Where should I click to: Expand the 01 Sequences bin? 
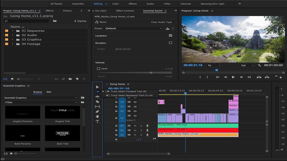click(x=13, y=31)
